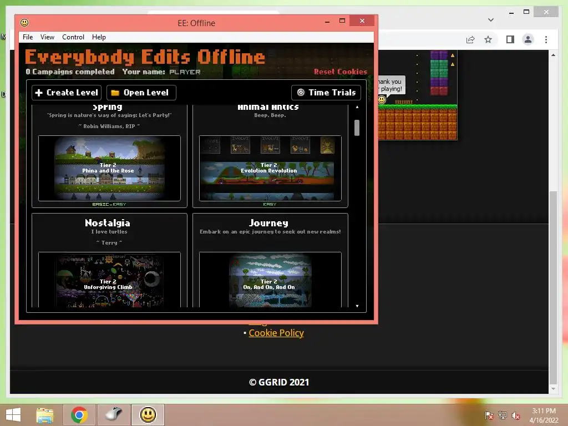Toggle the Chrome side panel icon
This screenshot has width=568, height=426.
click(510, 39)
